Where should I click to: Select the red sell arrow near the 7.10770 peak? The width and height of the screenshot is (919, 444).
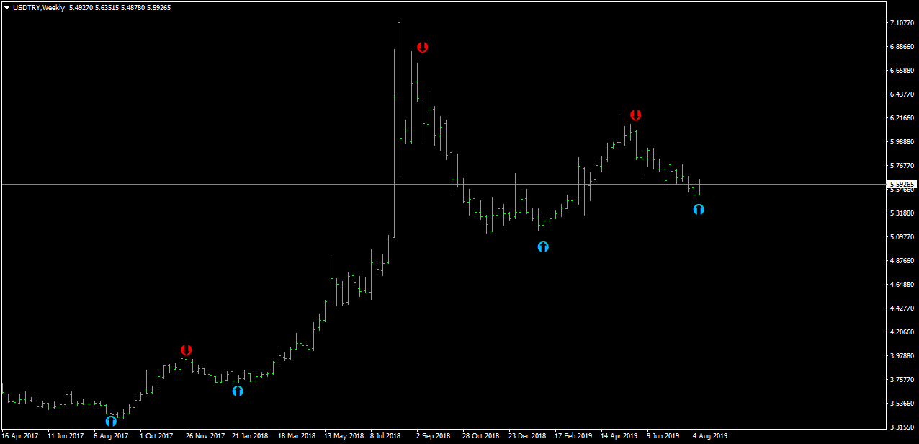tap(423, 48)
